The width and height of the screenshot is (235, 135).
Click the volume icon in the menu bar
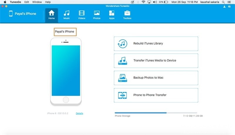(155, 2)
